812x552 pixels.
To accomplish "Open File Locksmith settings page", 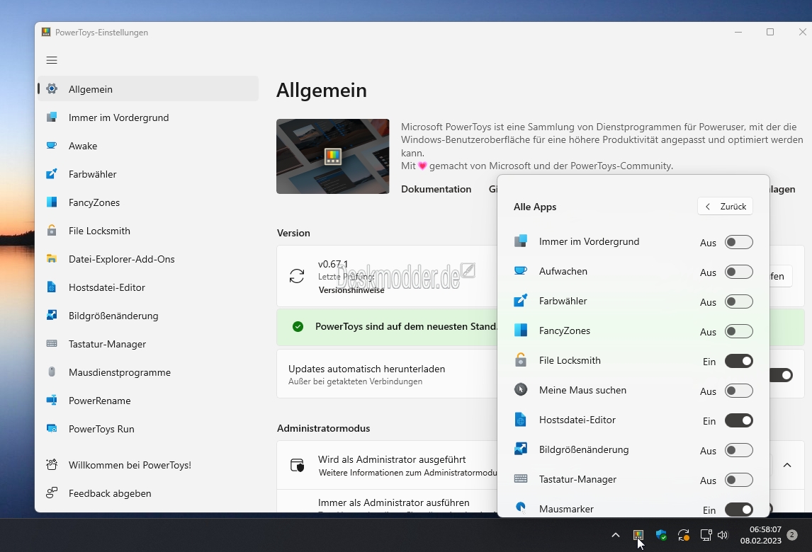I will pyautogui.click(x=148, y=231).
